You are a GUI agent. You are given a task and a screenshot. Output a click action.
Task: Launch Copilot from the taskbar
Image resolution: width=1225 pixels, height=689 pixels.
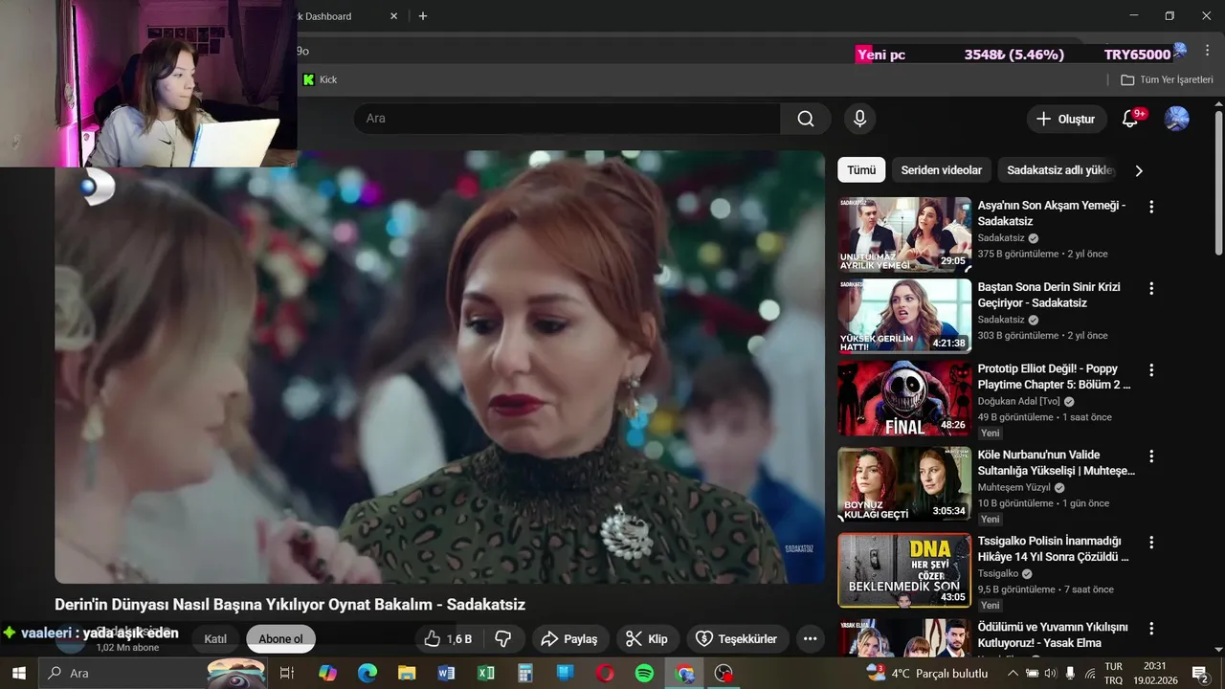(327, 673)
